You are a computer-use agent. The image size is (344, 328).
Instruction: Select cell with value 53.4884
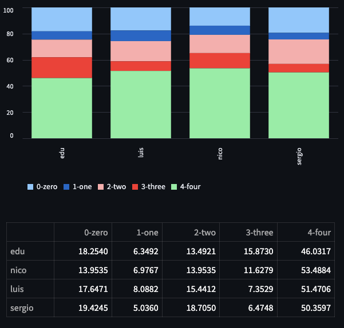click(306, 270)
